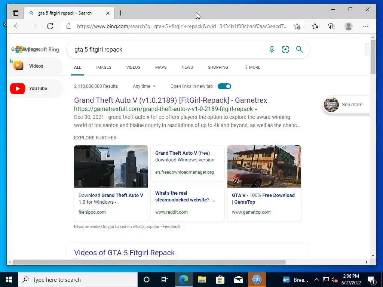
Task: Open the GameTop car scene thumbnail
Action: point(264,166)
